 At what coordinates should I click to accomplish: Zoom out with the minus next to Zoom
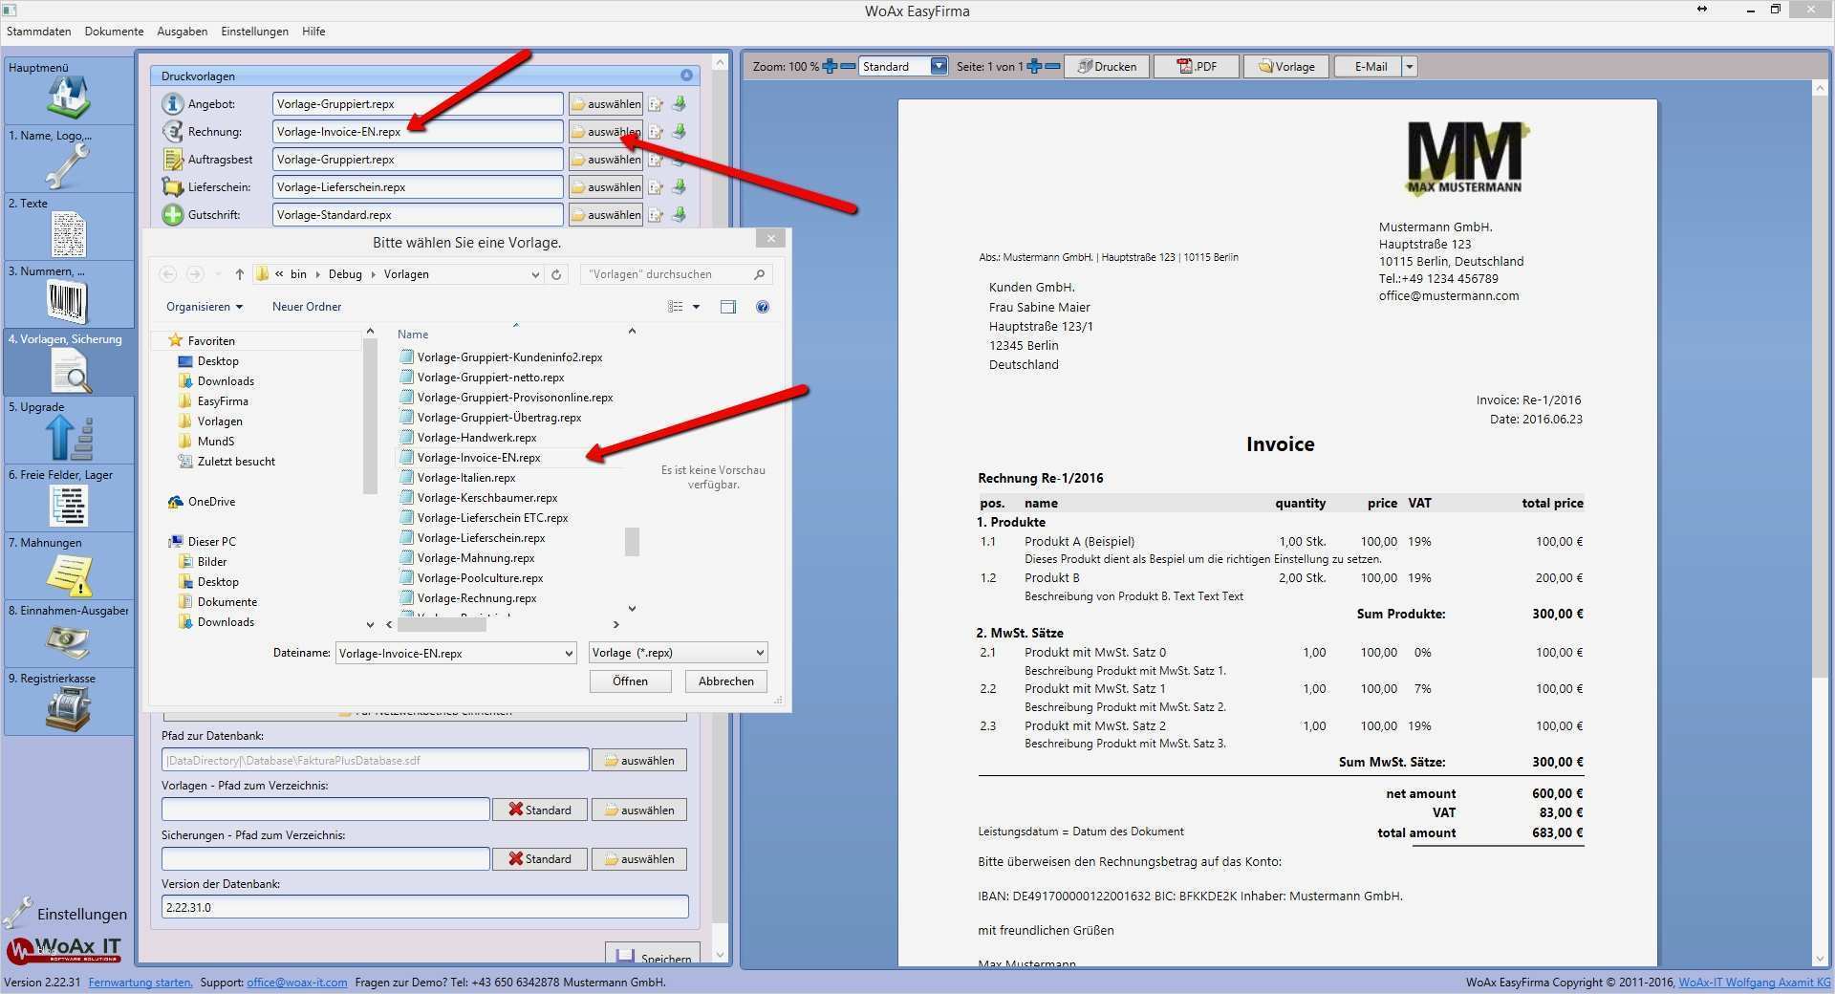point(847,66)
